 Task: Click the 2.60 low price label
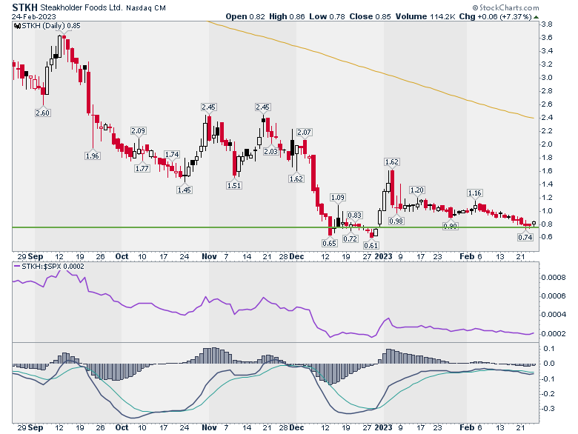[42, 113]
